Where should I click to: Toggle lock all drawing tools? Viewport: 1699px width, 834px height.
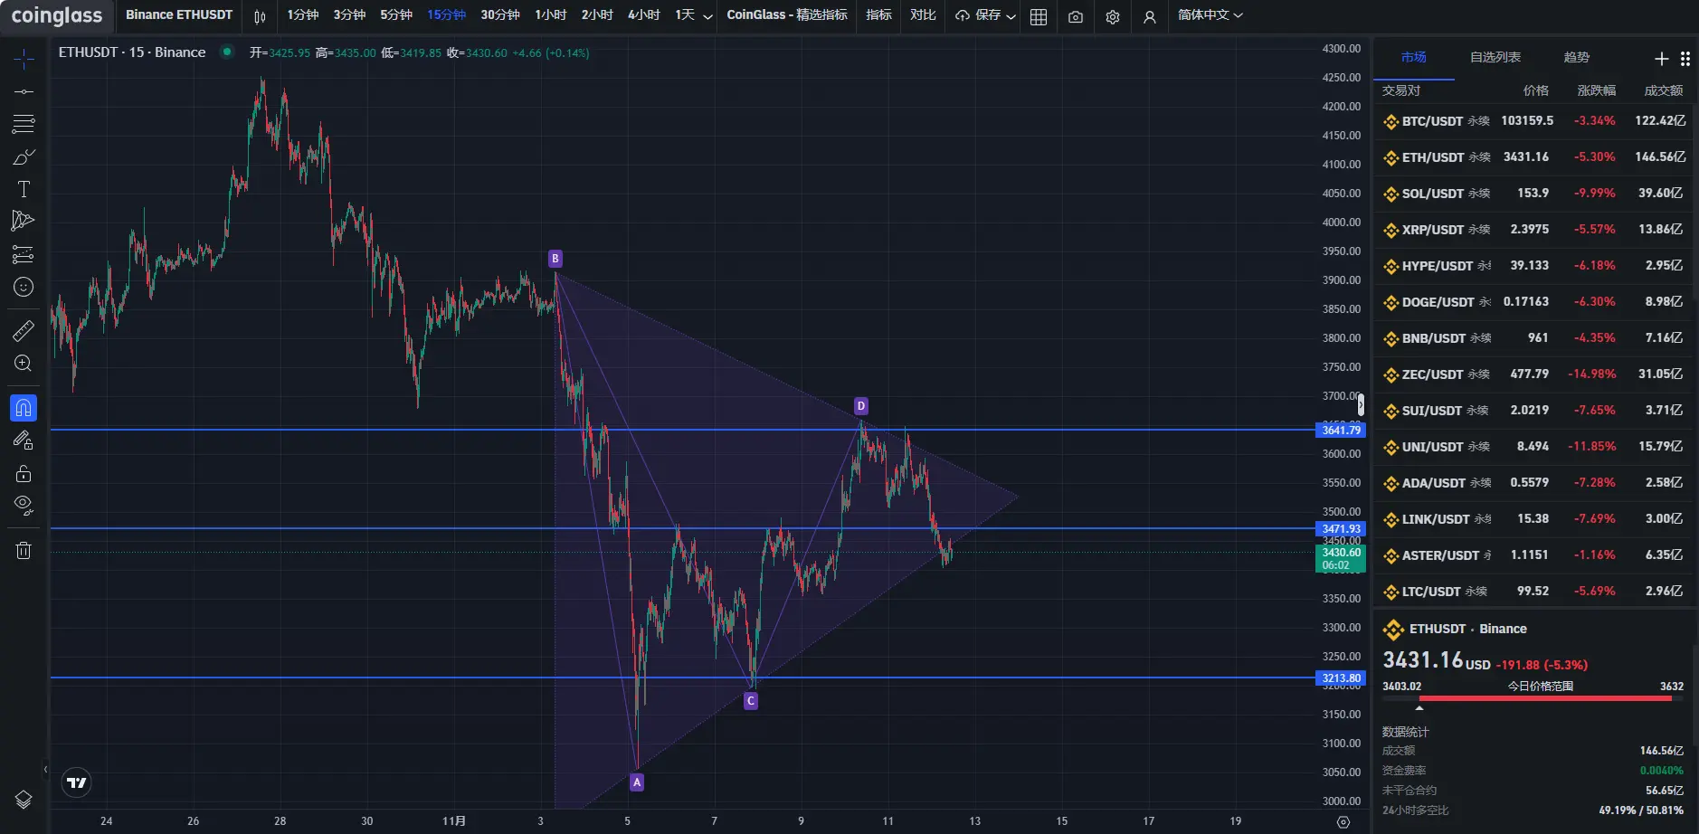point(24,473)
